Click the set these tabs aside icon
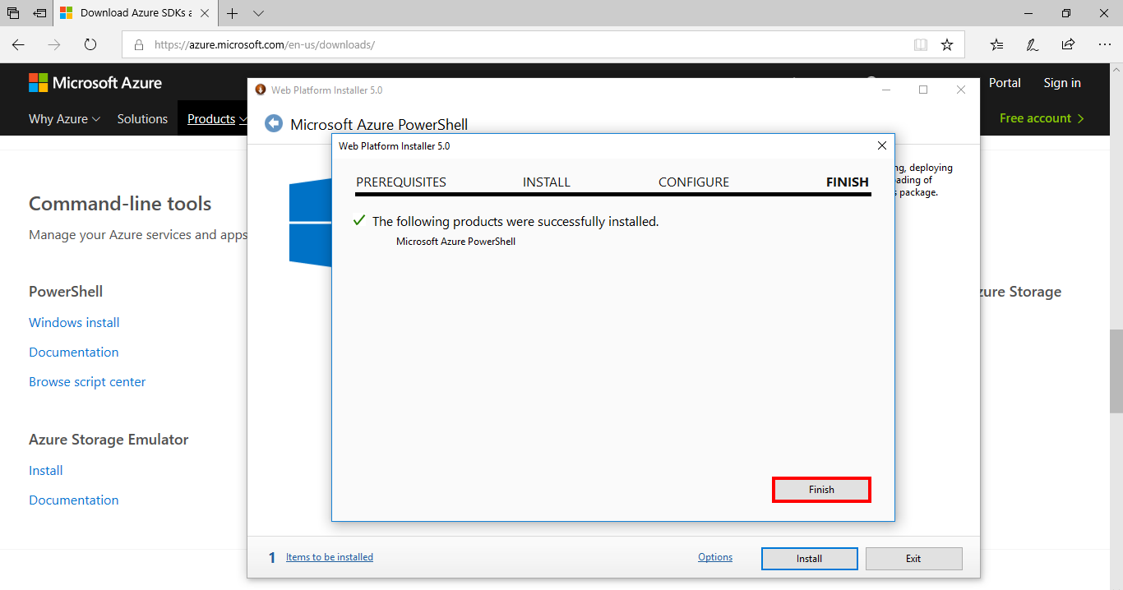1123x590 pixels. [x=39, y=13]
